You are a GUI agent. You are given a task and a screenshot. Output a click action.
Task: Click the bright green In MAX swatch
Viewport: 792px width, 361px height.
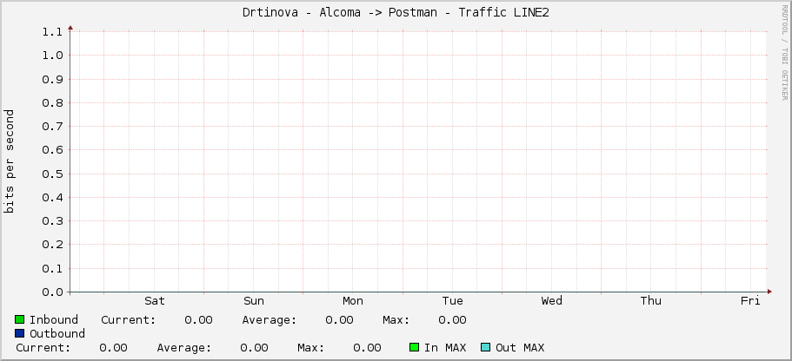coord(414,347)
